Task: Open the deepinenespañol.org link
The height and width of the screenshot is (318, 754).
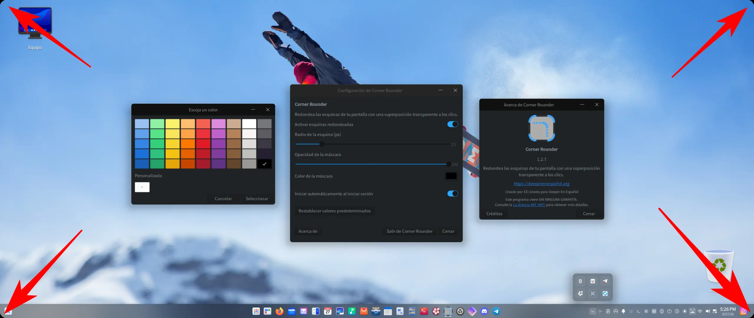Action: click(541, 184)
